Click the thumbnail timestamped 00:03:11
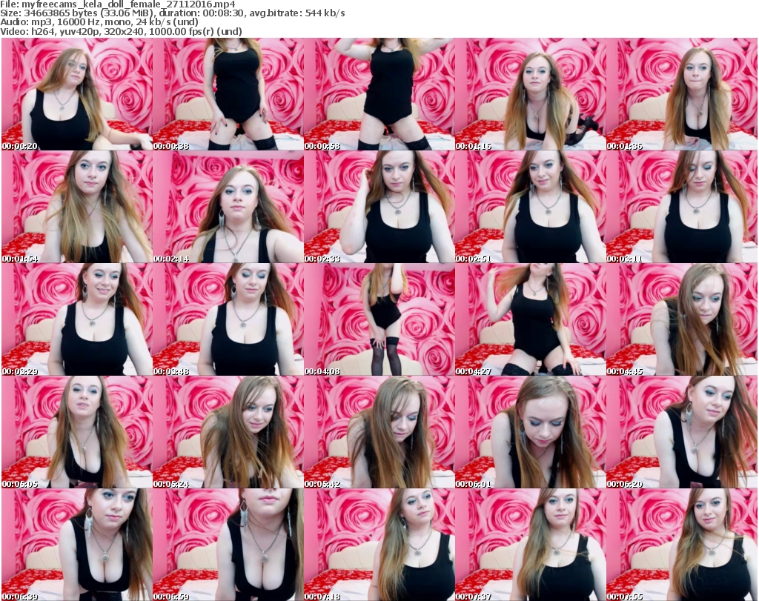The image size is (759, 601). pos(681,207)
